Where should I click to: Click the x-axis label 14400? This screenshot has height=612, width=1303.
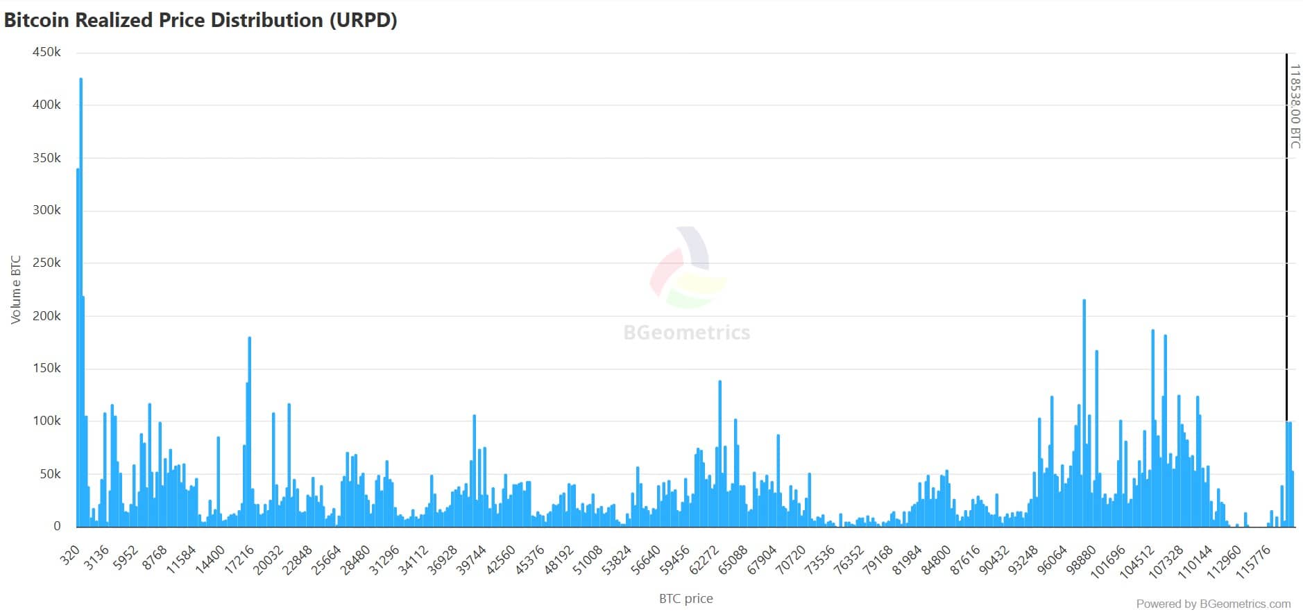[x=210, y=560]
